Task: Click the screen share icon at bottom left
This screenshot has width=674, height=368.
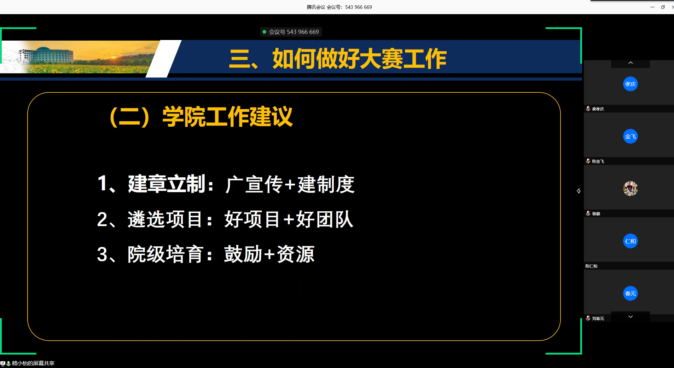Action: 3,363
